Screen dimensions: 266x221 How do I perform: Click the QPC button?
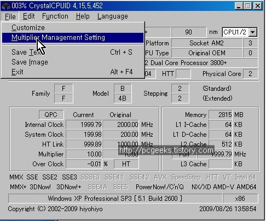(51, 115)
